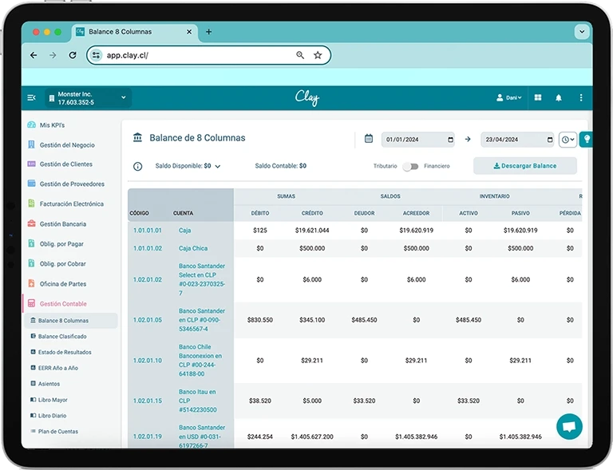This screenshot has height=470, width=613.
Task: Open the notifications bell
Action: point(558,97)
